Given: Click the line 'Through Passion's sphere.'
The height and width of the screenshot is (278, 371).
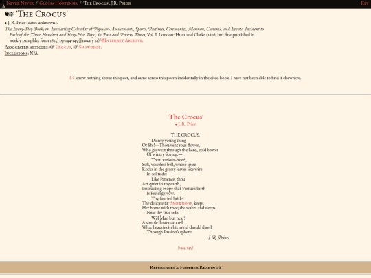Looking at the screenshot, I should tap(170, 232).
